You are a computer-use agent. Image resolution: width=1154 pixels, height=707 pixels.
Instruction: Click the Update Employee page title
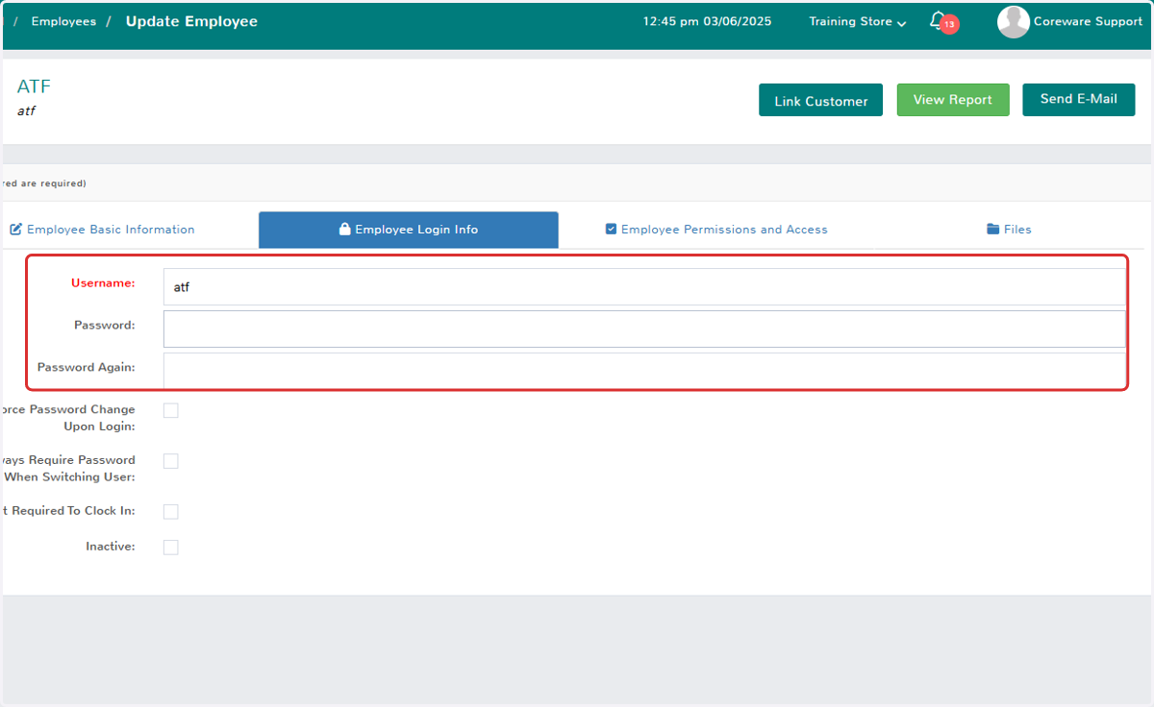pyautogui.click(x=191, y=21)
